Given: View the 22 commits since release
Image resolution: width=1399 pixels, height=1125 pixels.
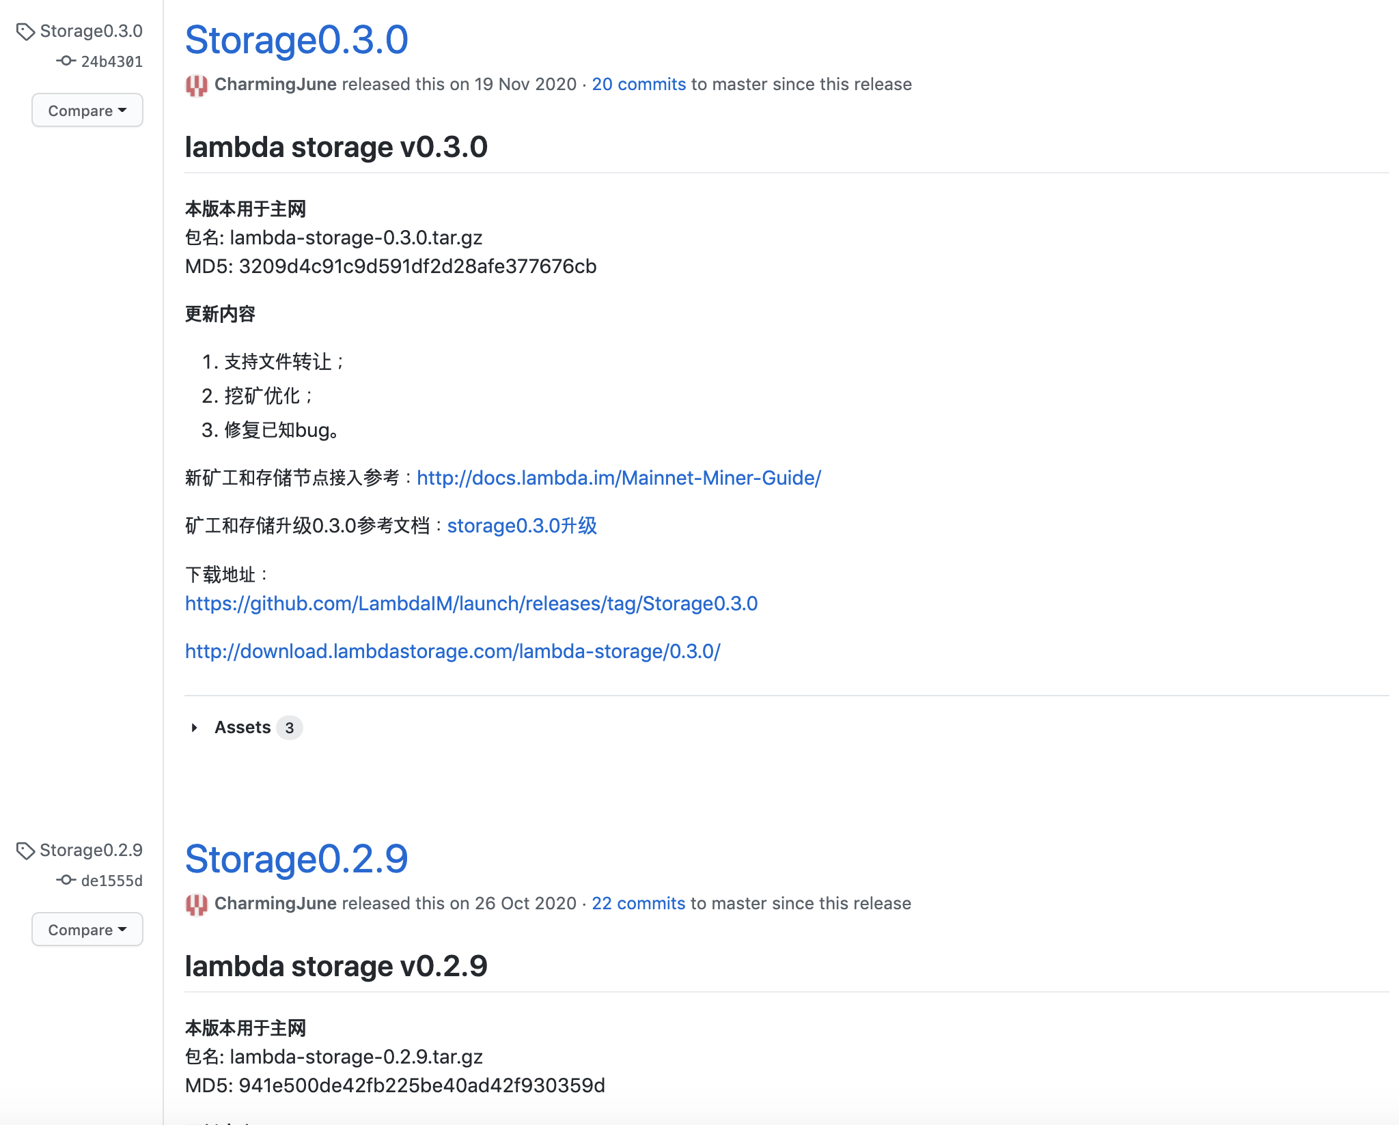Looking at the screenshot, I should [638, 903].
